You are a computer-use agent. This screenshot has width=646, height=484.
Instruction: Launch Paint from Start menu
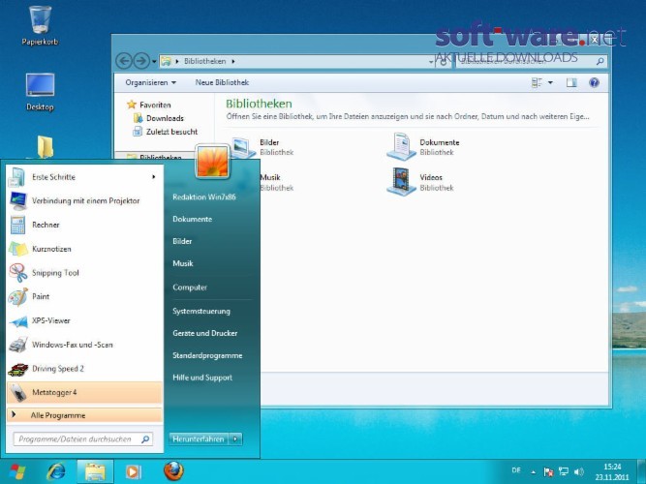tap(84, 296)
